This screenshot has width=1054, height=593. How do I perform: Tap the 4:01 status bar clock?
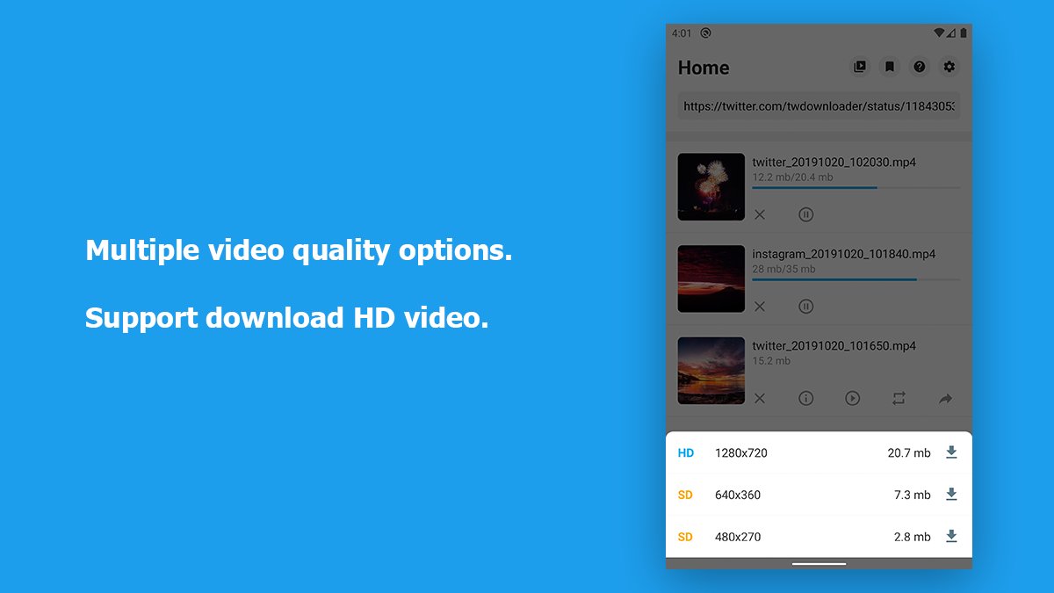coord(682,33)
